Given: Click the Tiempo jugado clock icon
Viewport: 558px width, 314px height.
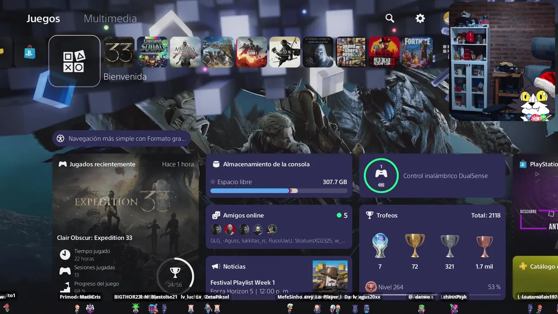Looking at the screenshot, I should [x=65, y=255].
